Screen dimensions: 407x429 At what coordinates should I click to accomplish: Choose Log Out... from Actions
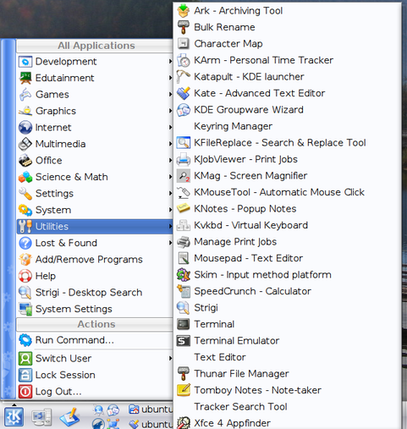point(95,392)
